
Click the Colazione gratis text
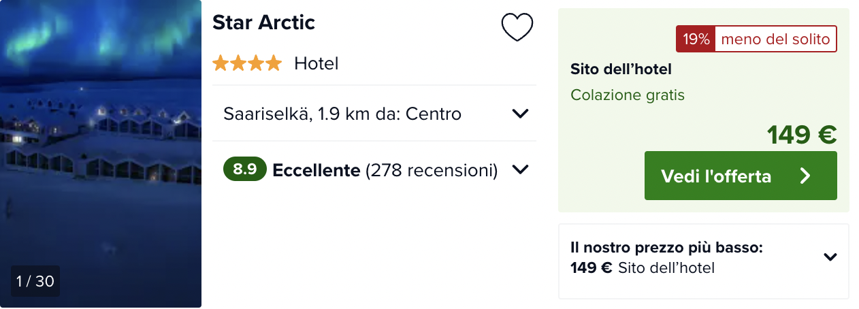pos(628,95)
